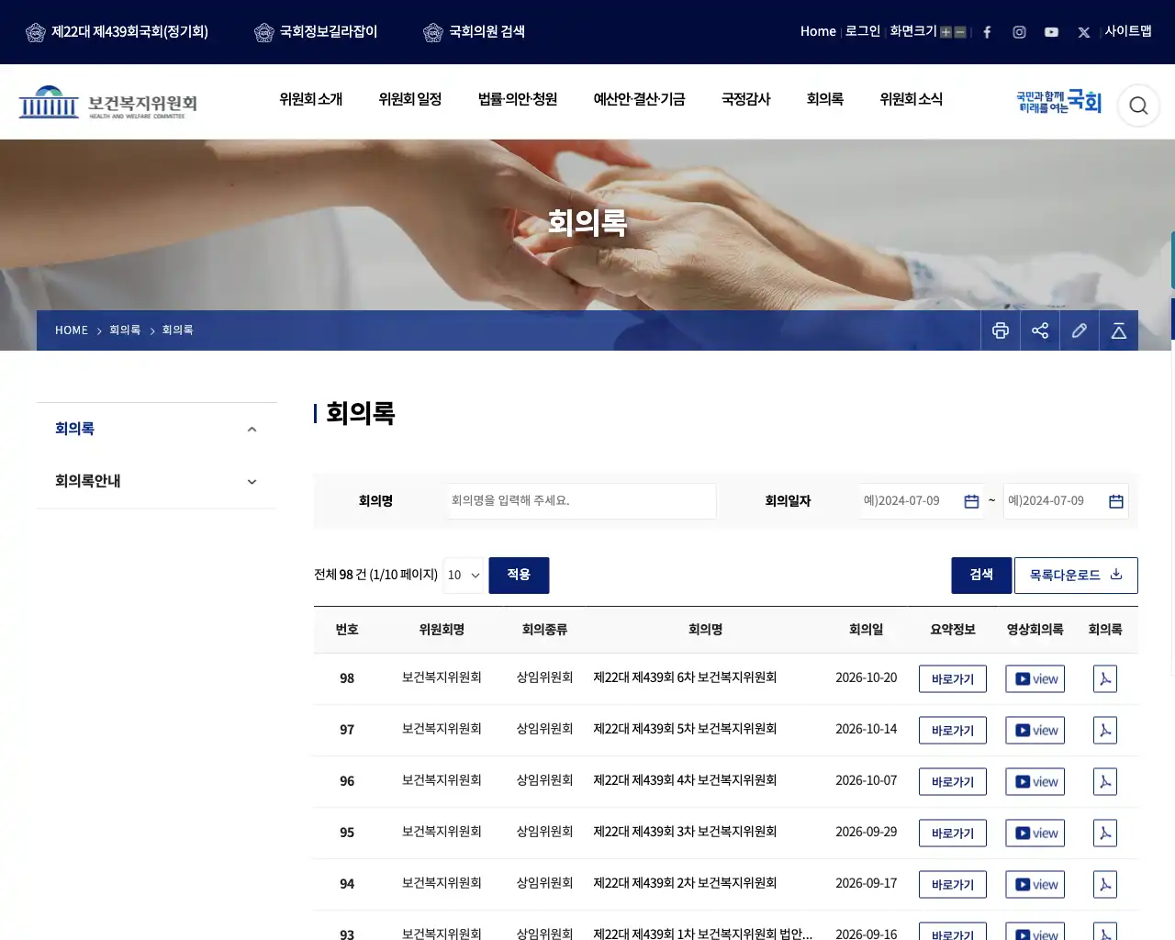Screen dimensions: 1175x940
Task: Open 국회의원 검색 link
Action: (x=474, y=32)
